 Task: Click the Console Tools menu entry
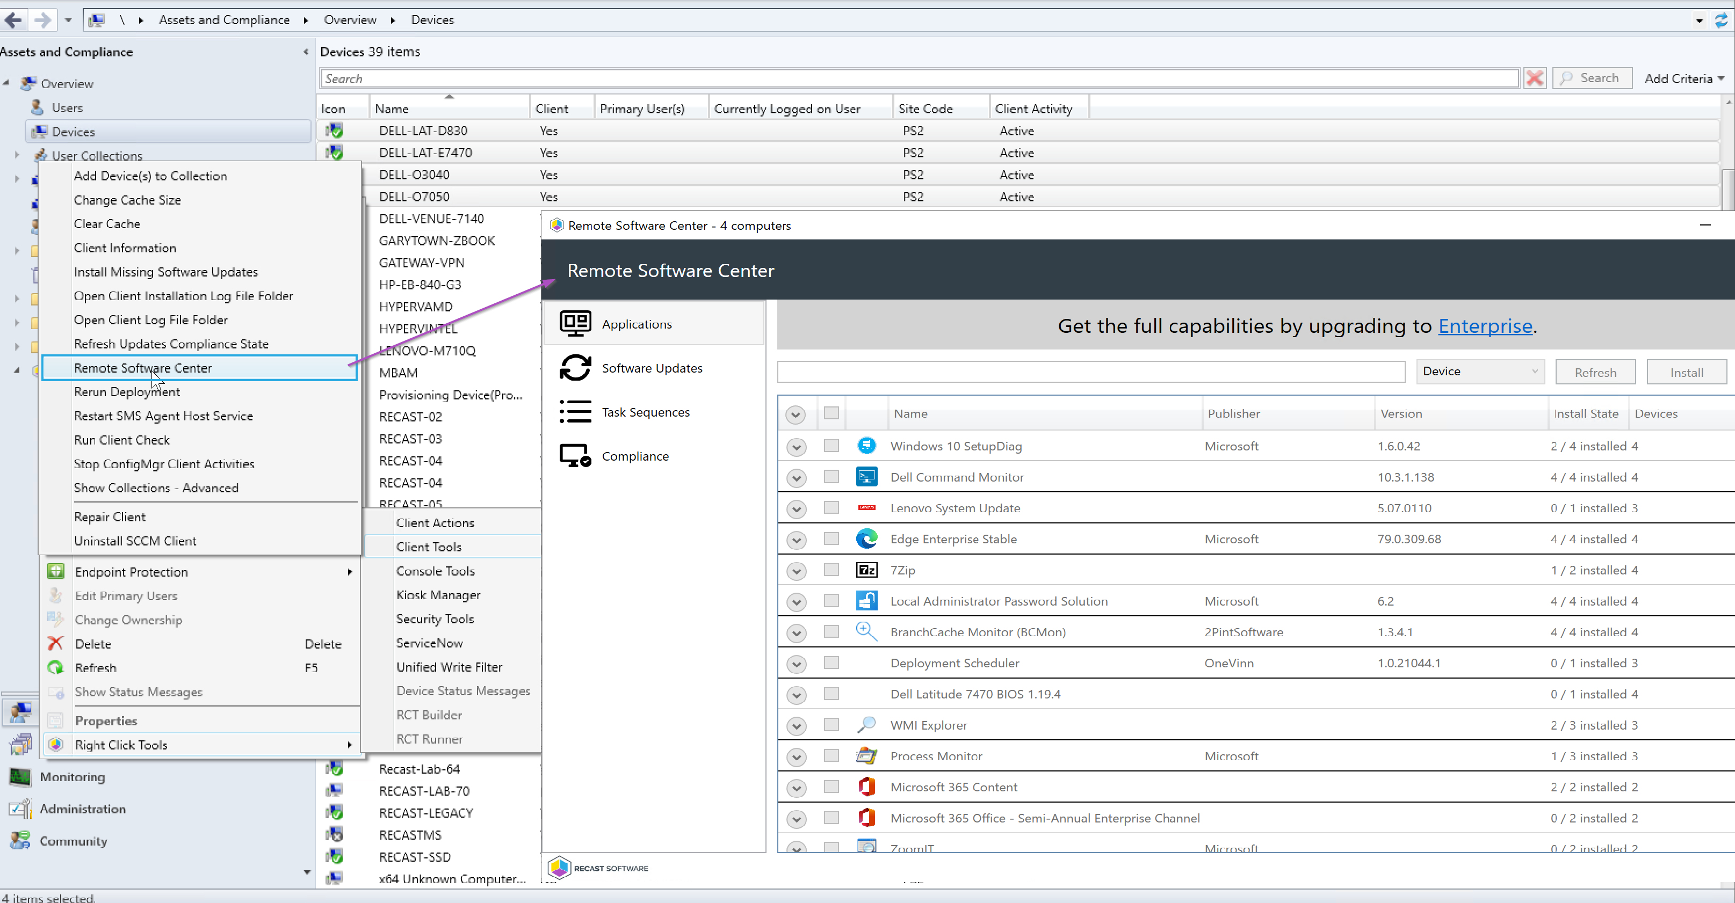tap(435, 571)
